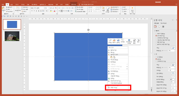Click the second paste option icon in context menu
Viewport: 179px width, 96px height.
click(x=114, y=57)
